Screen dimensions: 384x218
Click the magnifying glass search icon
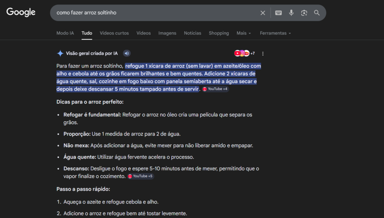point(317,13)
